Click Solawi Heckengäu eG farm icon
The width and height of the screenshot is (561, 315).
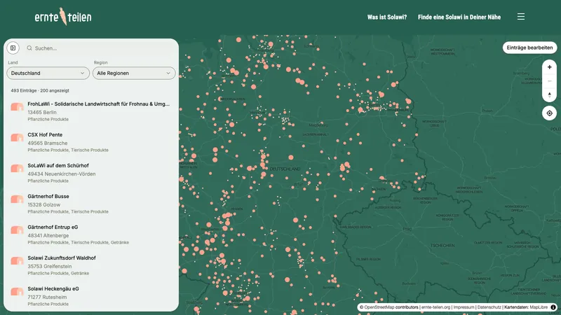coord(17,291)
